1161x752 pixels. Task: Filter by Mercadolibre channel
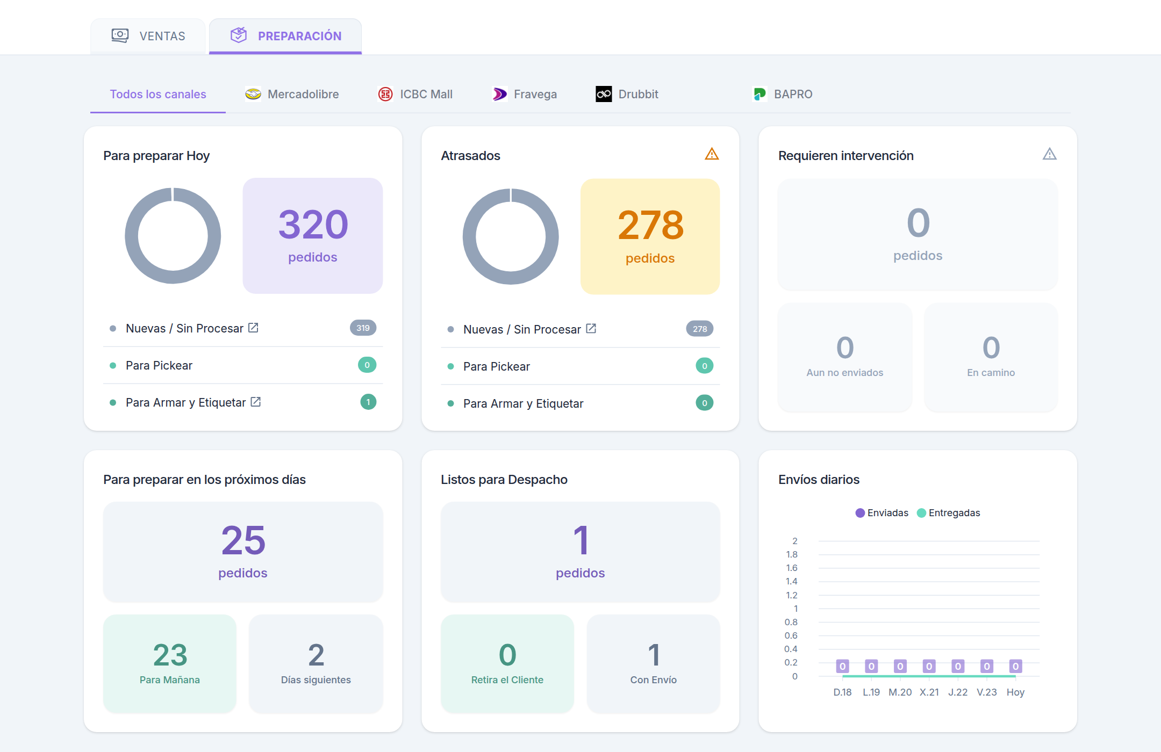(x=292, y=94)
